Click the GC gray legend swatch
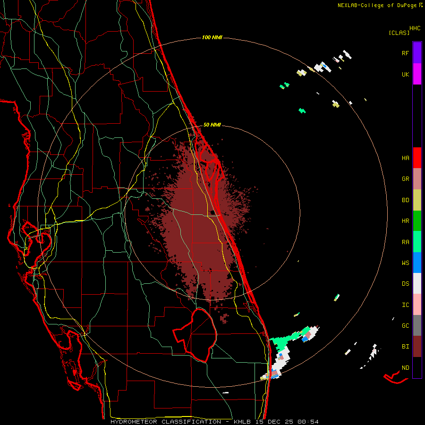Viewport: 425px width, 425px height. (417, 325)
